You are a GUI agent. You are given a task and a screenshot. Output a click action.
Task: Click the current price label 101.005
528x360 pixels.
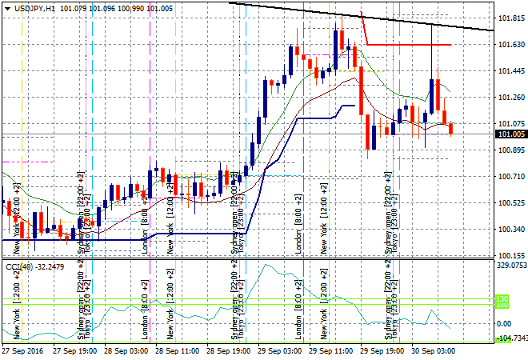511,134
